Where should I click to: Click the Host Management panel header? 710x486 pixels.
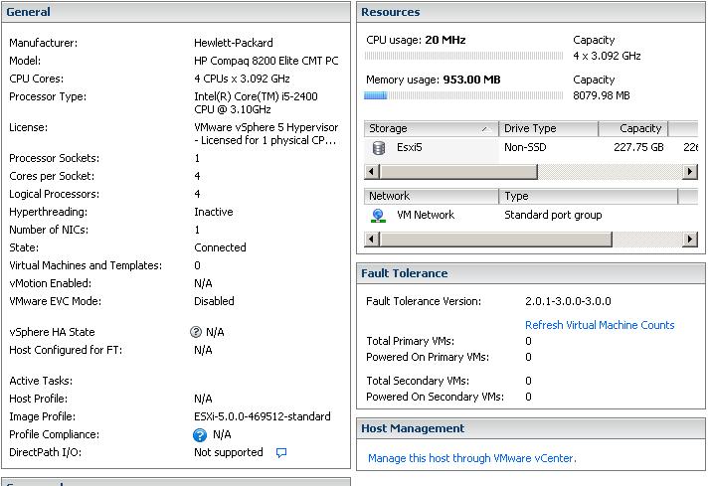[x=531, y=428]
